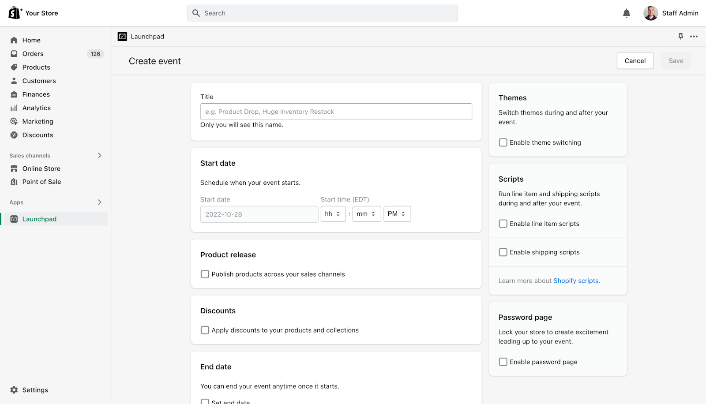706x404 pixels.
Task: Click the Shopify logo icon
Action: coord(15,13)
